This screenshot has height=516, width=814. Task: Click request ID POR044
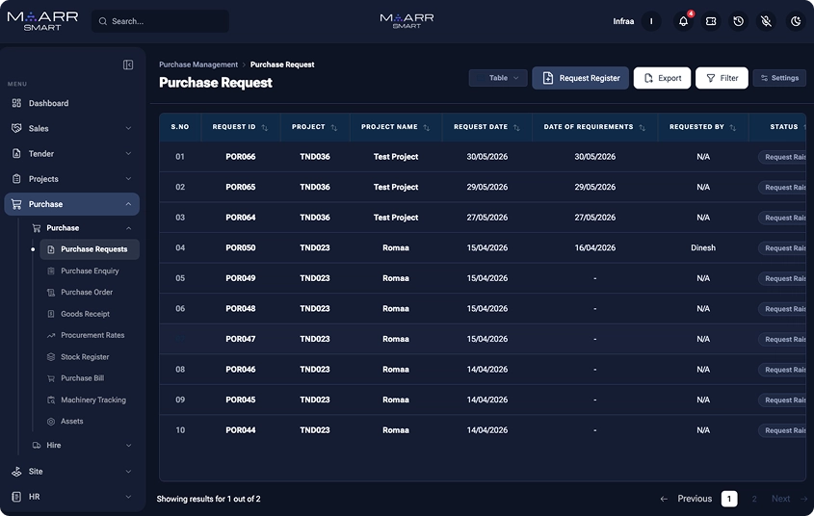(241, 430)
